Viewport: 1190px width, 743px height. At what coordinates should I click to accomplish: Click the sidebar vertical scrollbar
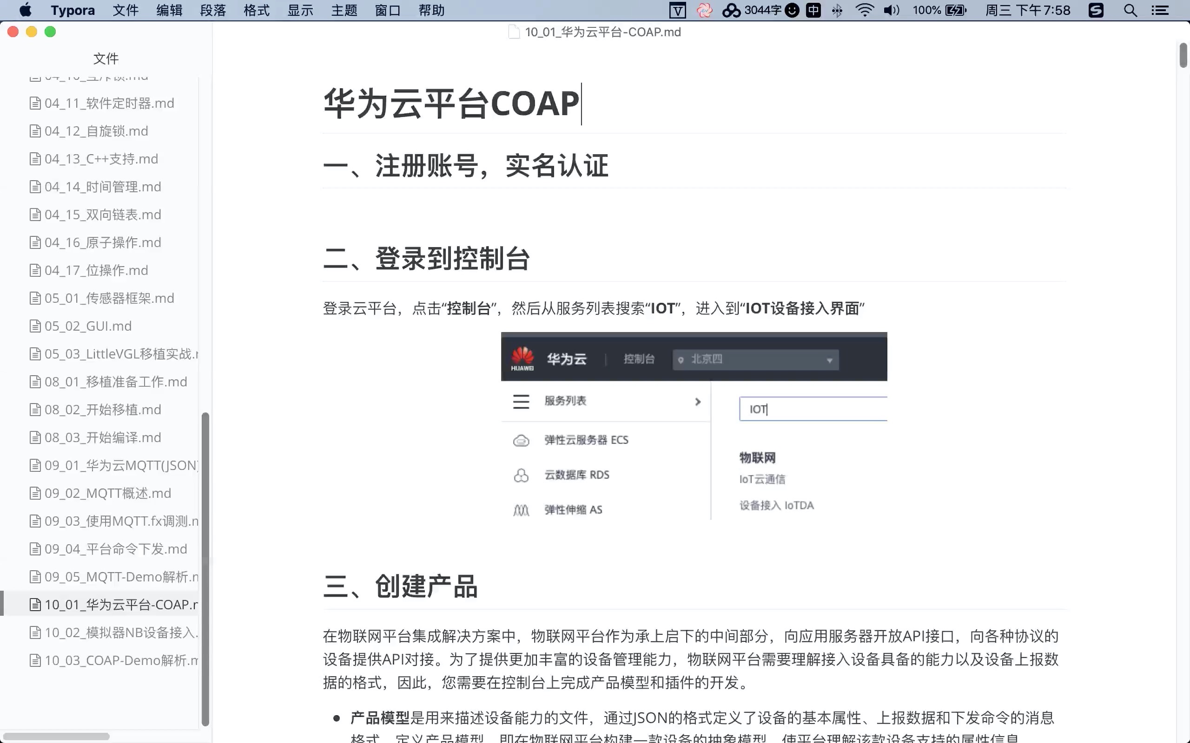[205, 569]
